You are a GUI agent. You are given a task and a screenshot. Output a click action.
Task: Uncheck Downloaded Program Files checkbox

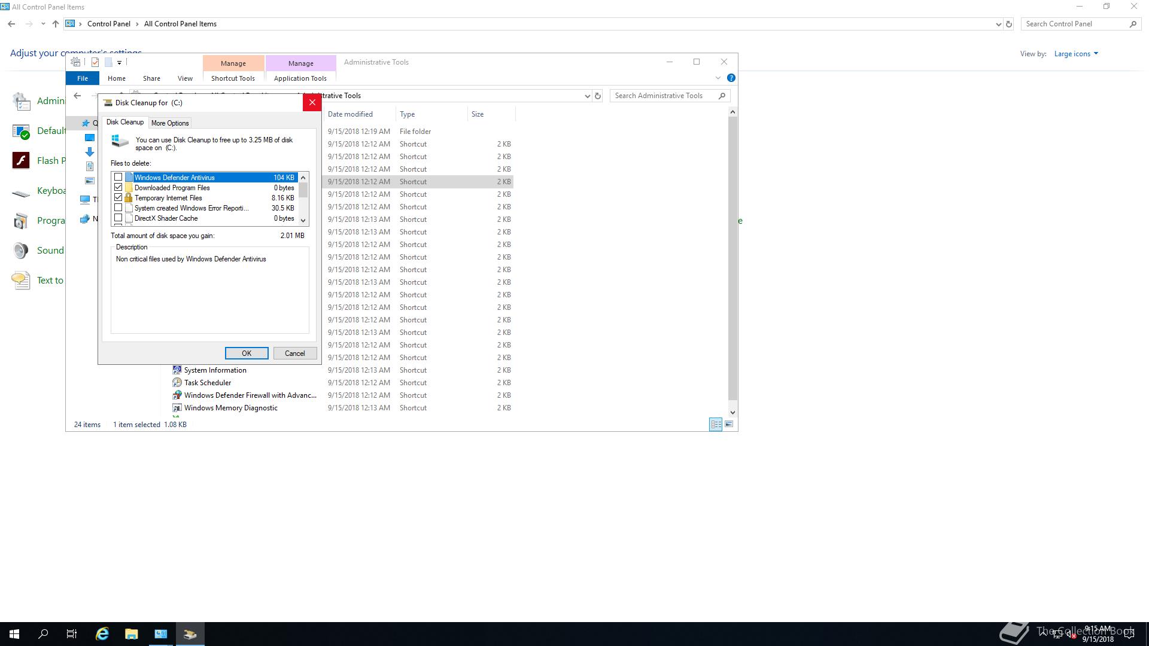118,187
